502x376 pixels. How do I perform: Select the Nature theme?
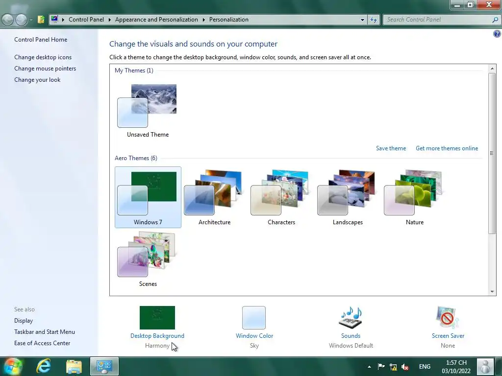tap(415, 197)
